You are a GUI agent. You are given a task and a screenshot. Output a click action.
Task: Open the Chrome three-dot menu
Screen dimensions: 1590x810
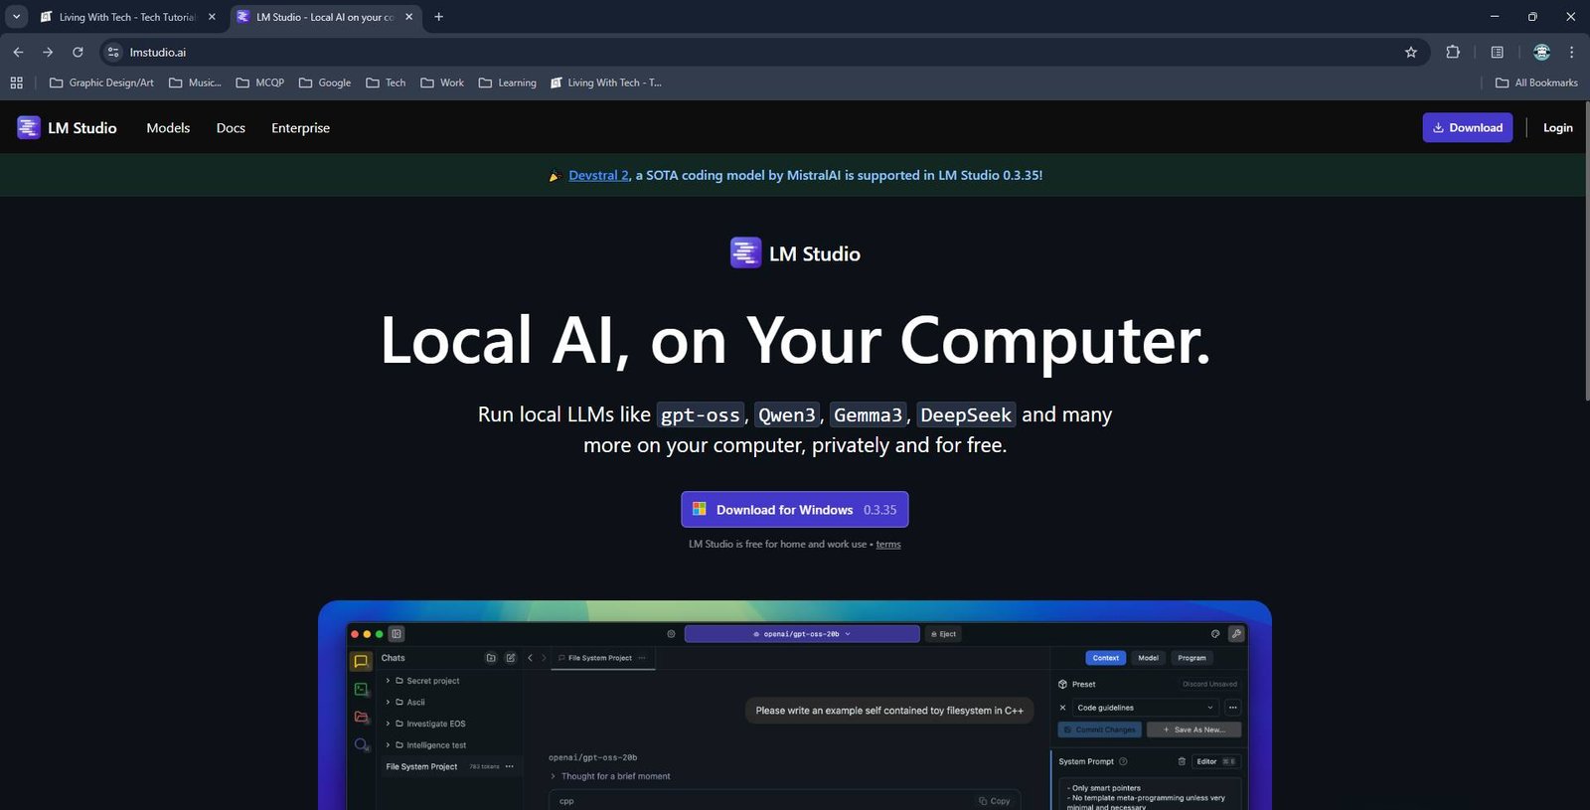(x=1571, y=52)
